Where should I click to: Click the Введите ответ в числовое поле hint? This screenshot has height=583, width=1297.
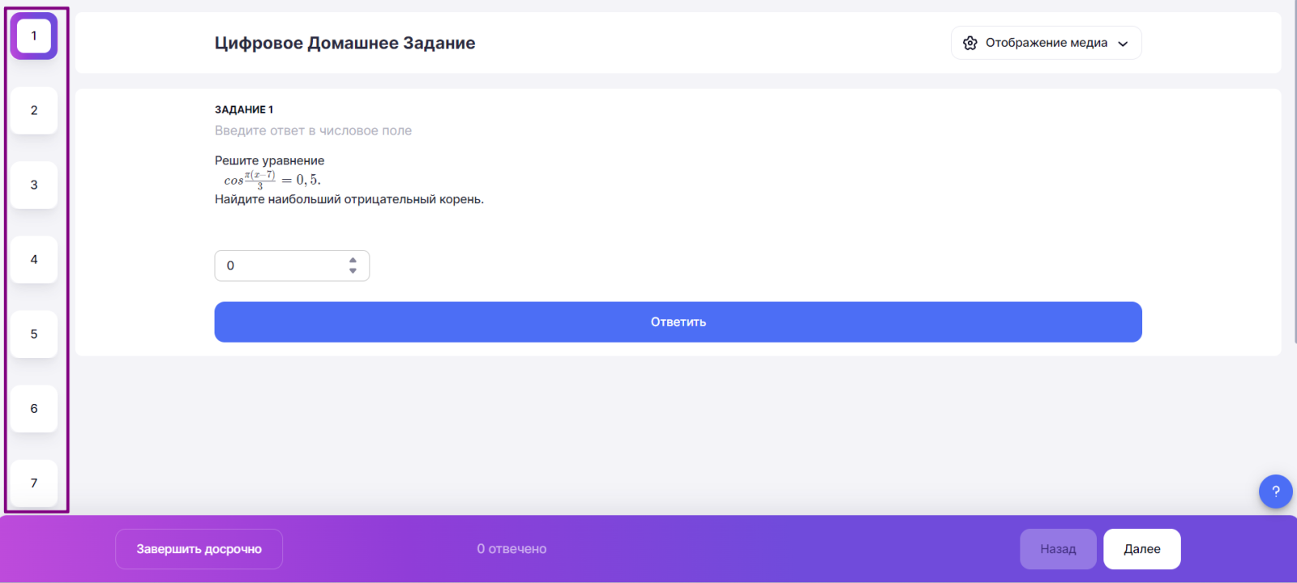click(x=313, y=130)
